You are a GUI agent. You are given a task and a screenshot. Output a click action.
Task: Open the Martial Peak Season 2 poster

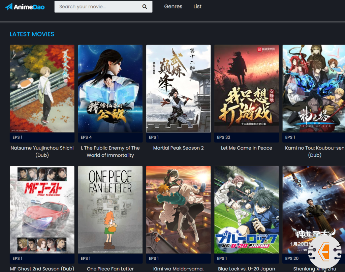(x=178, y=89)
